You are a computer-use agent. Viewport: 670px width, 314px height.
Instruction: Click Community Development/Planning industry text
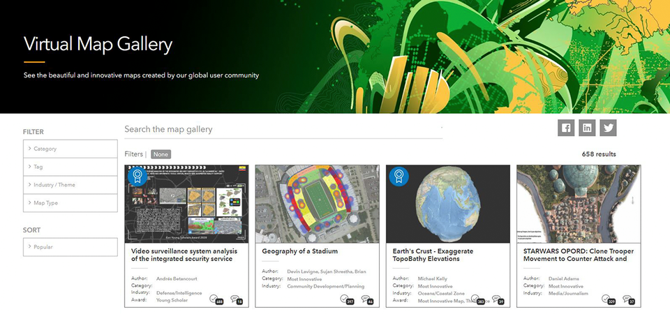click(x=326, y=286)
